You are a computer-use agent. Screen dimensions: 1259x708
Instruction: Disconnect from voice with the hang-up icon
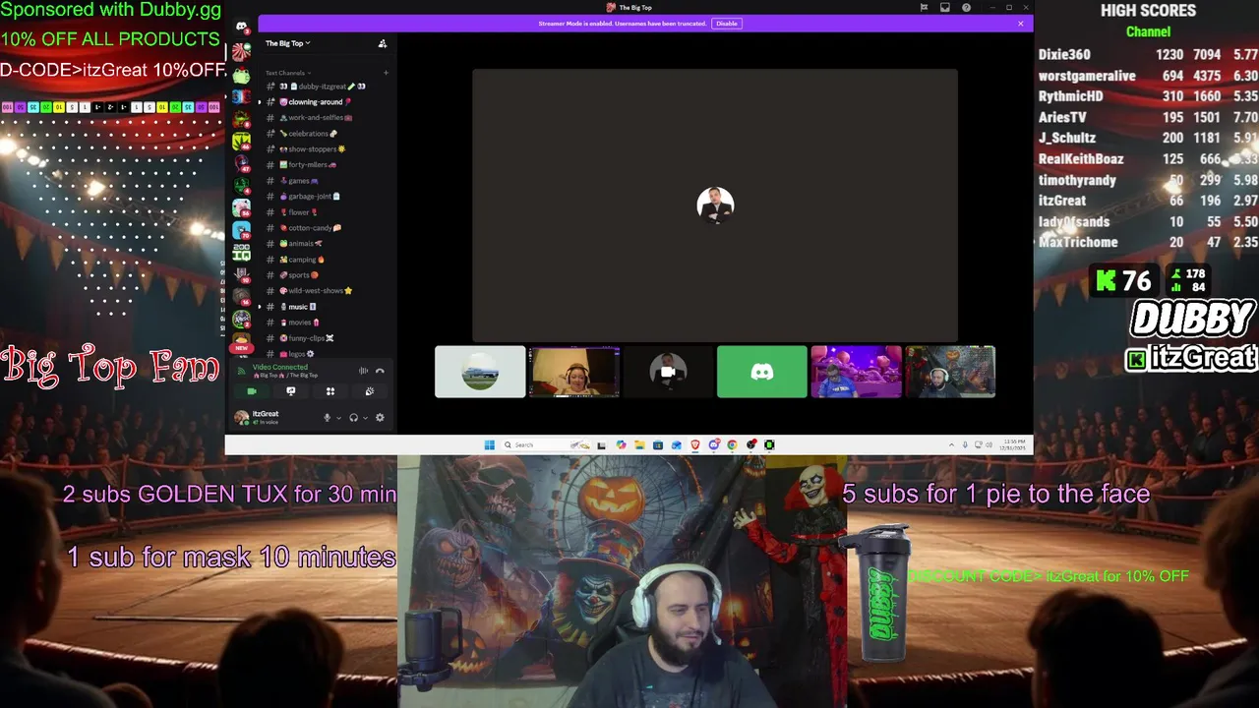point(380,371)
